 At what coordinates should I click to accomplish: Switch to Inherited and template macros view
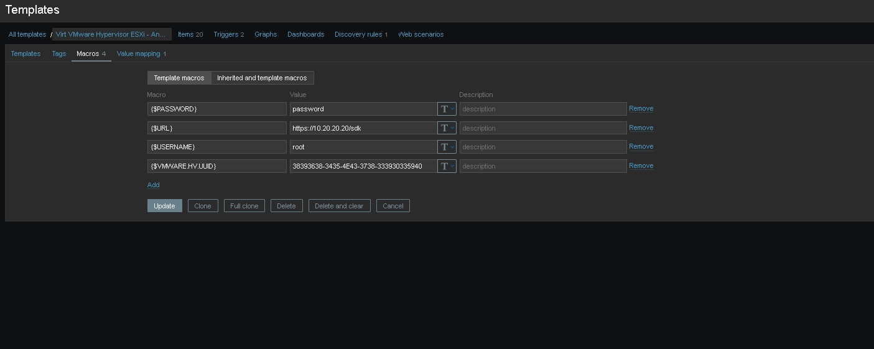[262, 78]
